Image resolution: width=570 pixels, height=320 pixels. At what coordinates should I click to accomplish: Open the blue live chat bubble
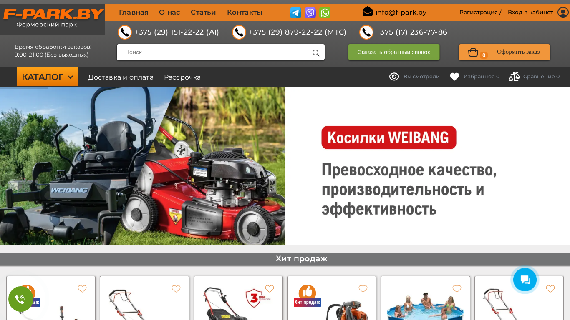[x=525, y=280]
